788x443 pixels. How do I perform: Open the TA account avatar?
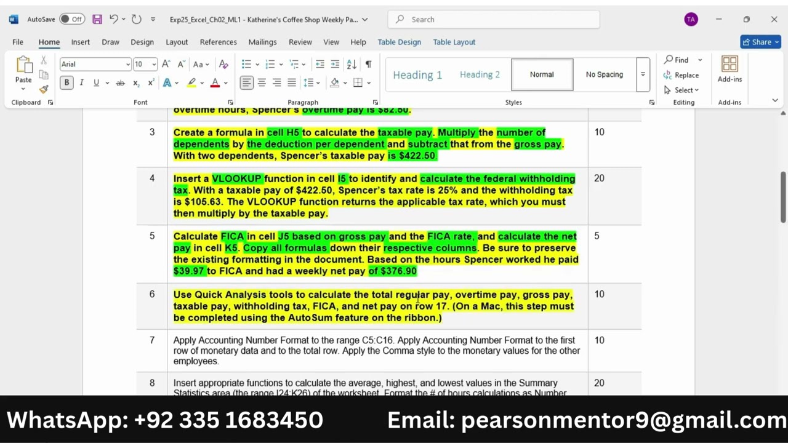(x=691, y=19)
